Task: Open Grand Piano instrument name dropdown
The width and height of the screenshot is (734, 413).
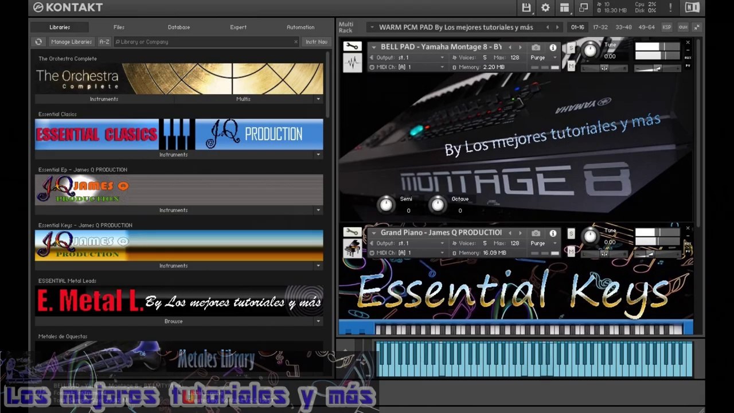Action: (x=374, y=233)
